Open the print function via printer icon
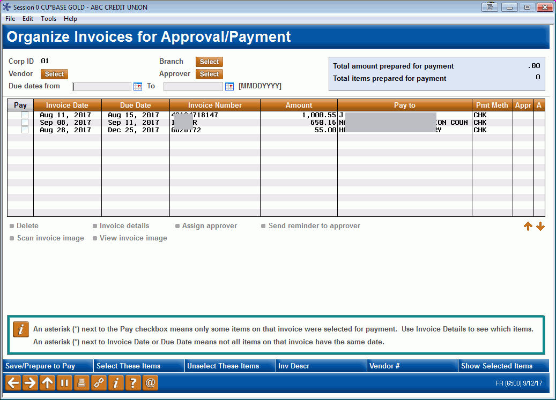The width and height of the screenshot is (556, 400). (81, 383)
